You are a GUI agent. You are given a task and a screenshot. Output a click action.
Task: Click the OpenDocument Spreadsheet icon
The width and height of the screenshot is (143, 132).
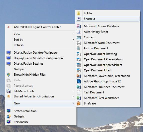pos(79,65)
